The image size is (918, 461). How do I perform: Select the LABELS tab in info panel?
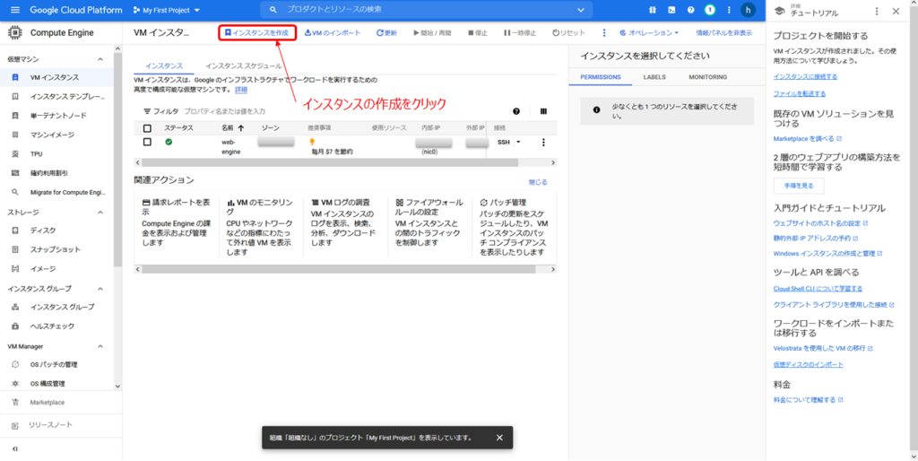pyautogui.click(x=654, y=77)
